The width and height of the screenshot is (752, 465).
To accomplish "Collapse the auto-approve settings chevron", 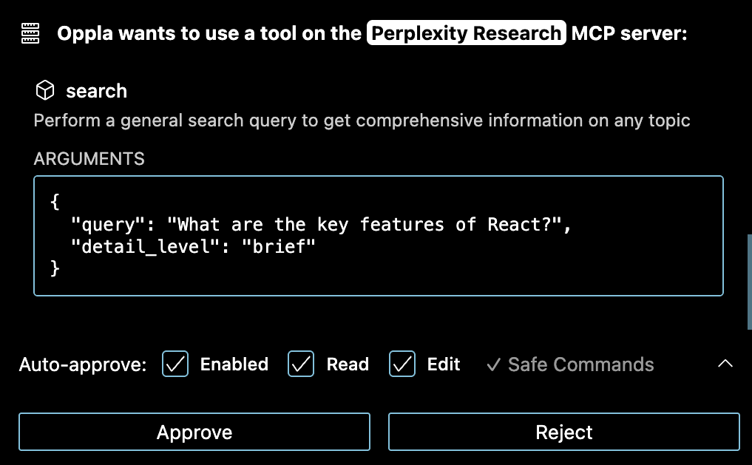I will pyautogui.click(x=725, y=364).
